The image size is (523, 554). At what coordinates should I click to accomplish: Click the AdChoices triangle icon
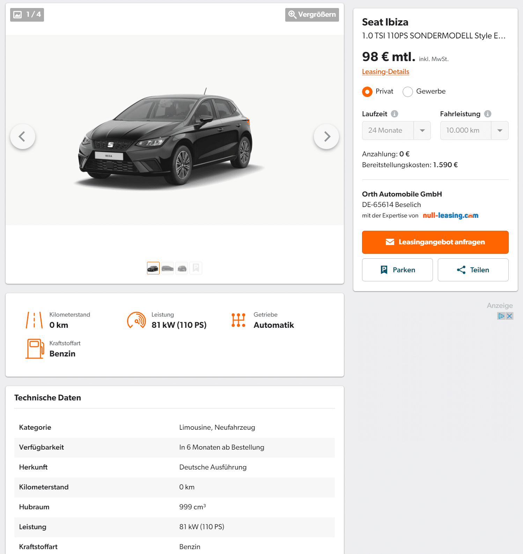(x=501, y=316)
